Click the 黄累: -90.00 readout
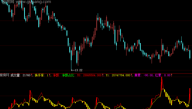The width and height of the screenshot is (192, 109). [x=144, y=75]
